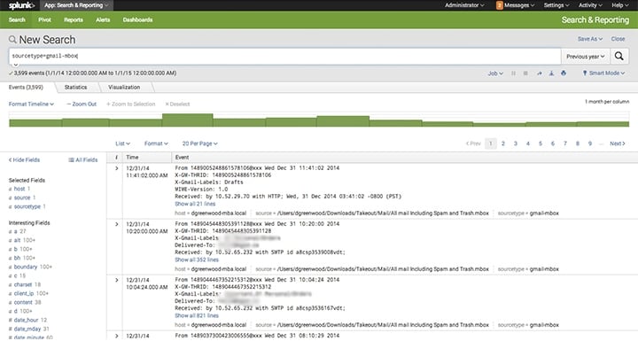Screen dimensions: 638x341
Task: Expand the 10:20:00 event row
Action: [x=117, y=224]
